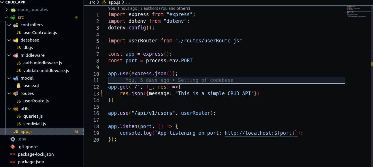Click the code minimap preview
The width and height of the screenshot is (373, 167).
[x=357, y=14]
